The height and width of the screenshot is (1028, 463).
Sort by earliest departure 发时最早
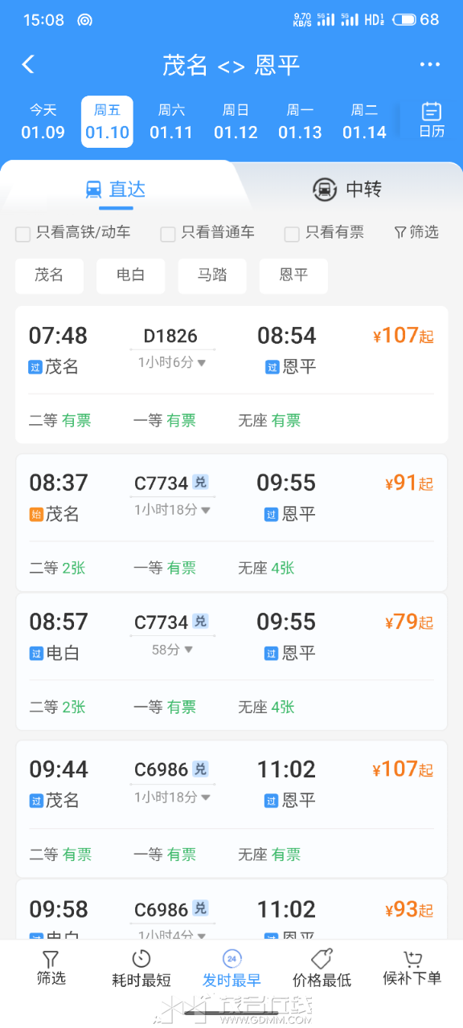tap(231, 969)
